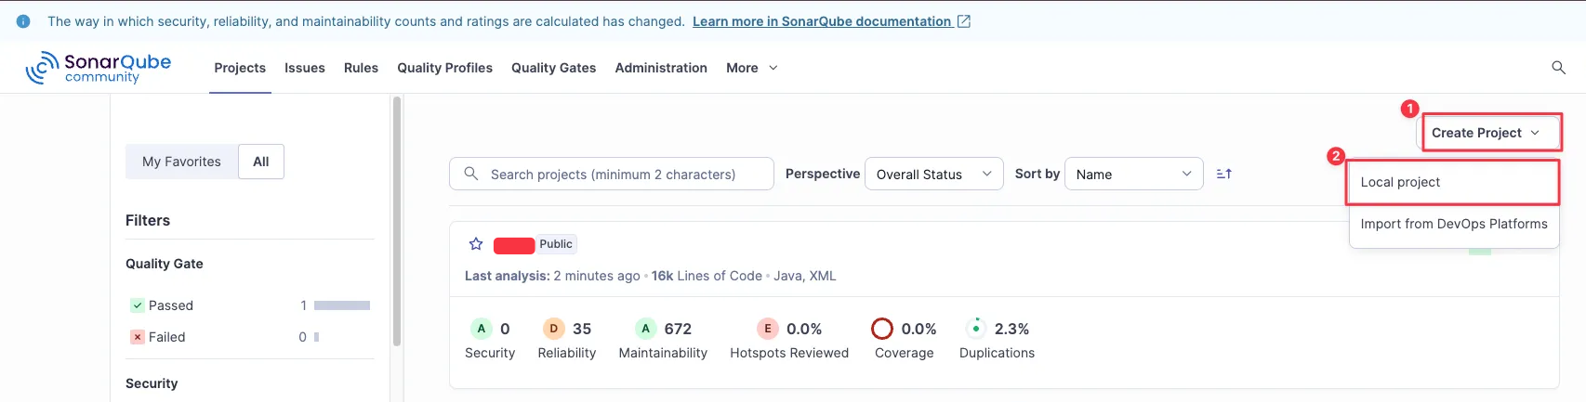
Task: Click the Duplications indicator icon
Action: tap(975, 329)
